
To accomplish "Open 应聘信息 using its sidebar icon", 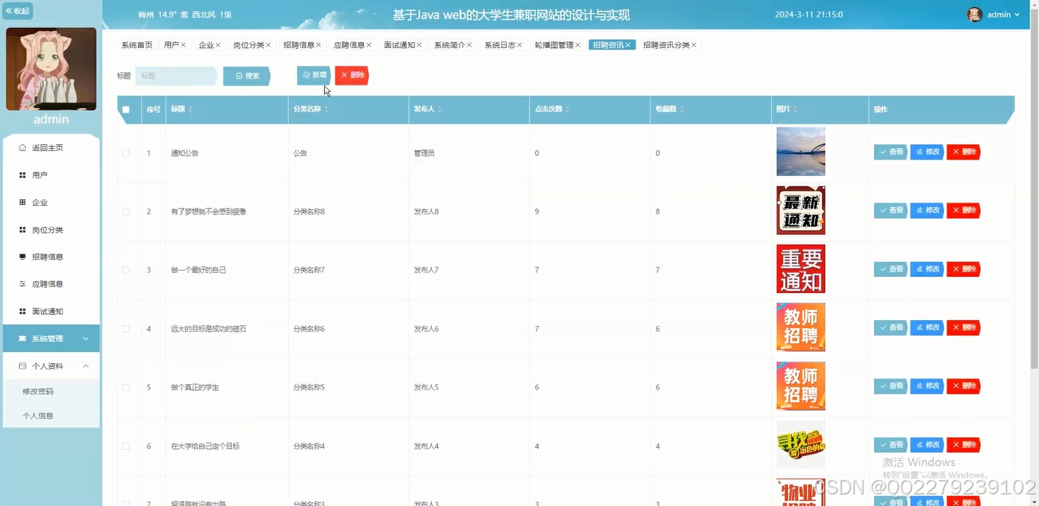I will tap(23, 283).
